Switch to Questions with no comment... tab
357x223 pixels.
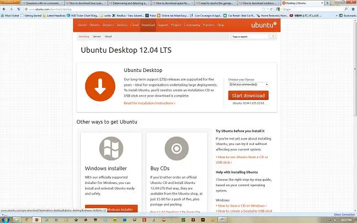43,3
